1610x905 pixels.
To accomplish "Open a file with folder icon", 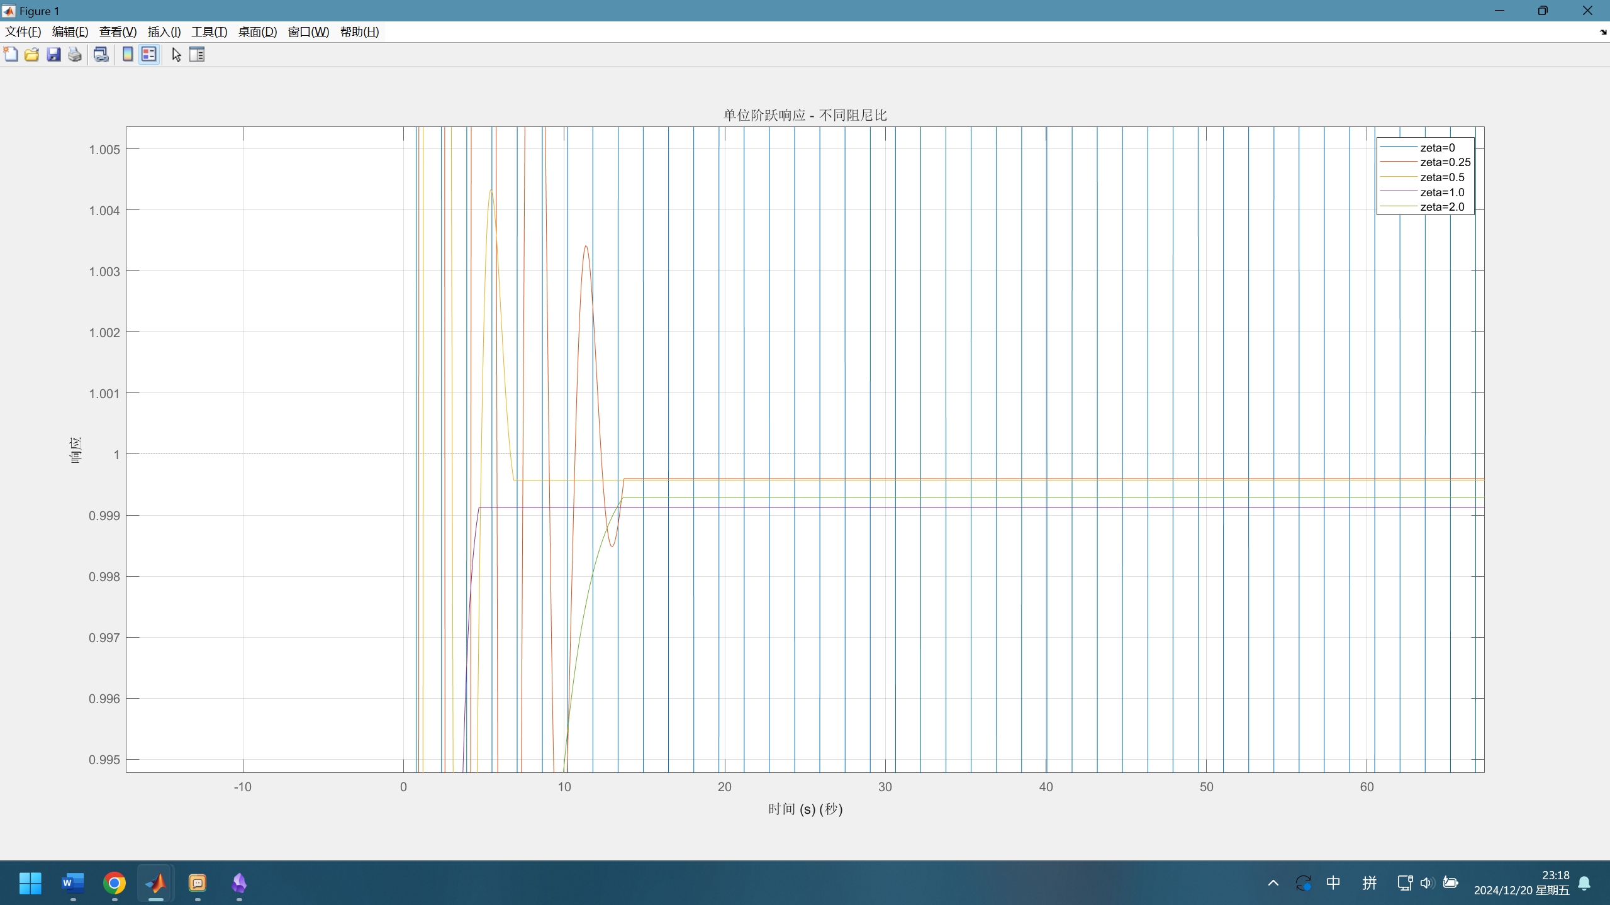I will pyautogui.click(x=32, y=55).
